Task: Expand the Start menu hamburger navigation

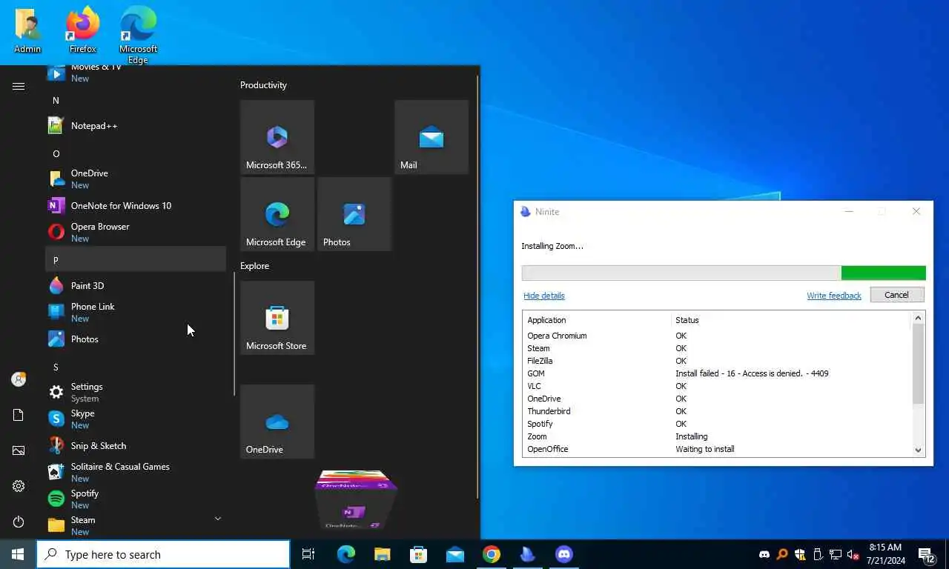Action: coord(19,87)
